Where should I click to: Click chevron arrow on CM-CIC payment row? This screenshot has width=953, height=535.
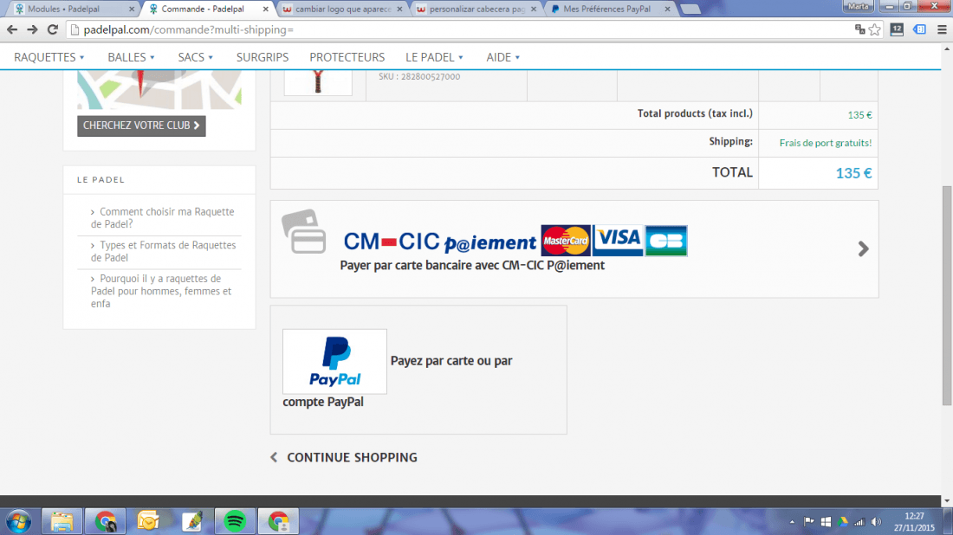pos(863,249)
